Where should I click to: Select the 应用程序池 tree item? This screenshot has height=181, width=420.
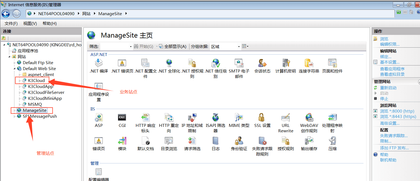28,51
